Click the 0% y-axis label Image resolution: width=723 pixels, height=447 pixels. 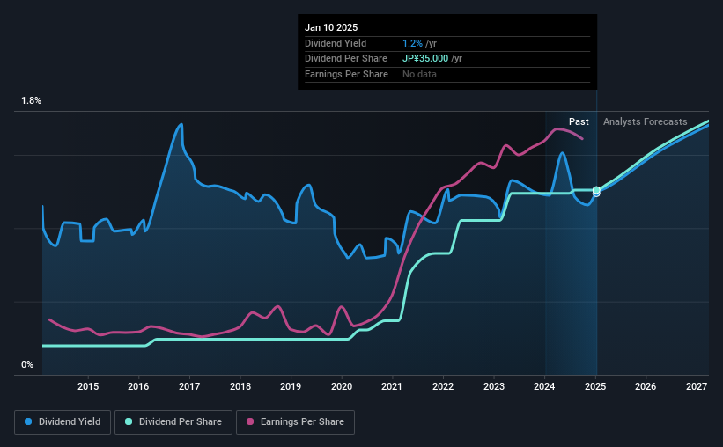[27, 364]
